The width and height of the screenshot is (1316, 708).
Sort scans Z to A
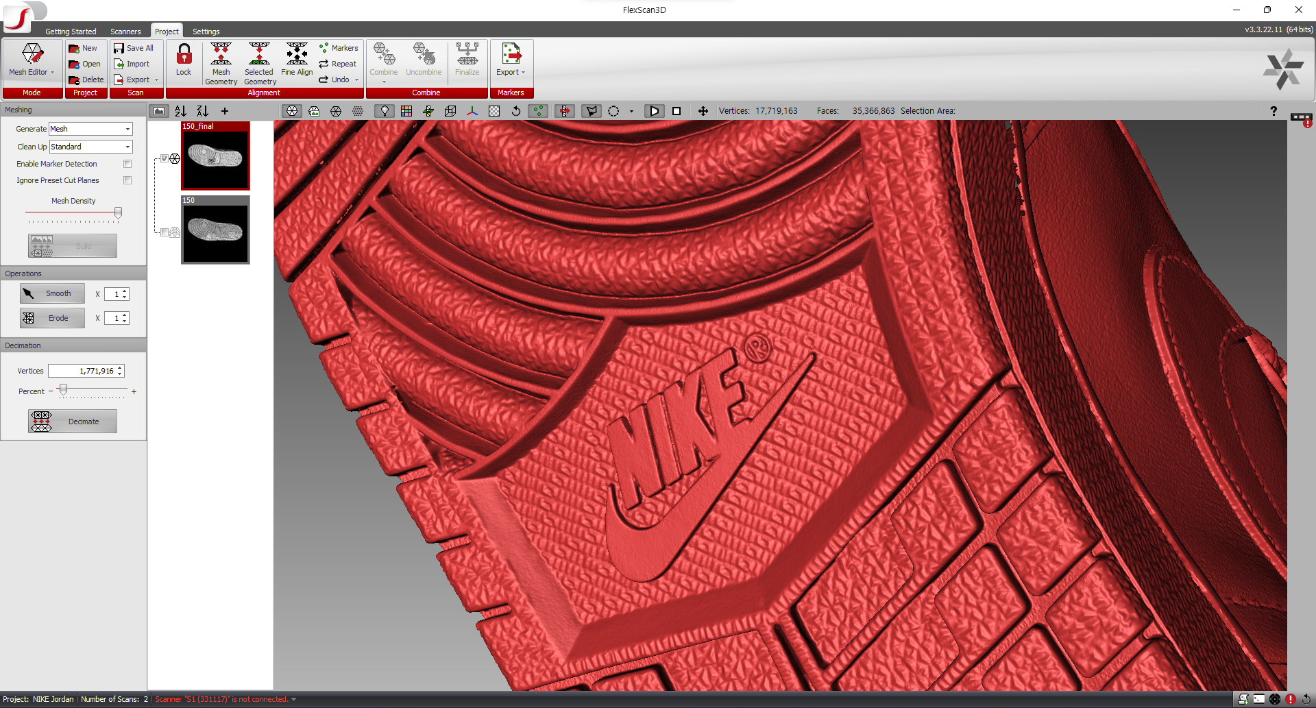coord(203,111)
